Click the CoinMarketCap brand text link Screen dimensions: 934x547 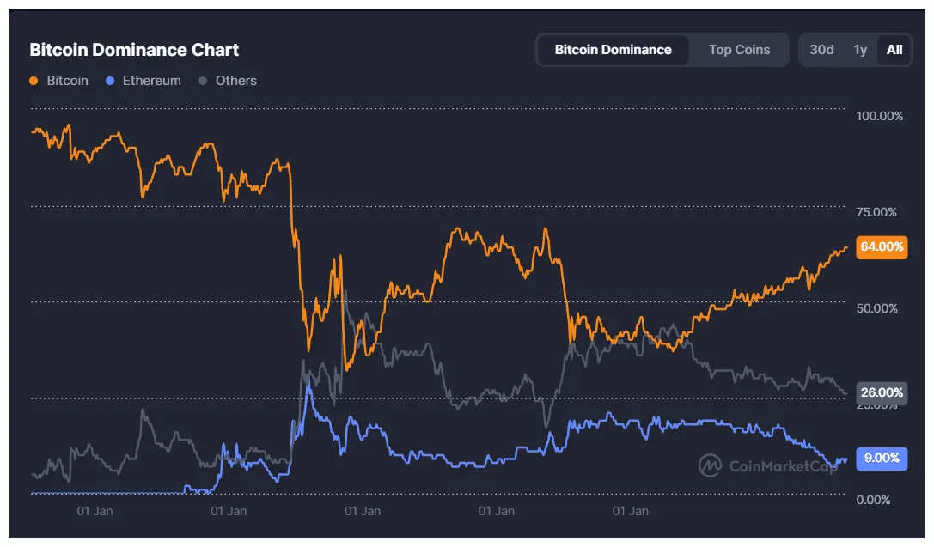coord(784,466)
